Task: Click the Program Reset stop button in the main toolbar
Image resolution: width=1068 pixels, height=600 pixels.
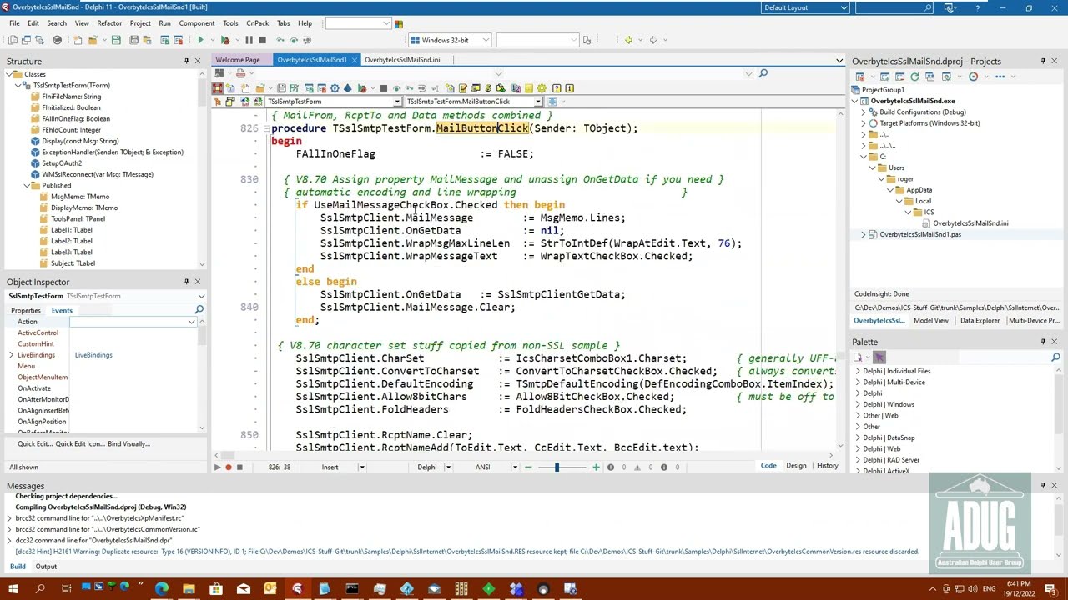Action: (x=262, y=40)
